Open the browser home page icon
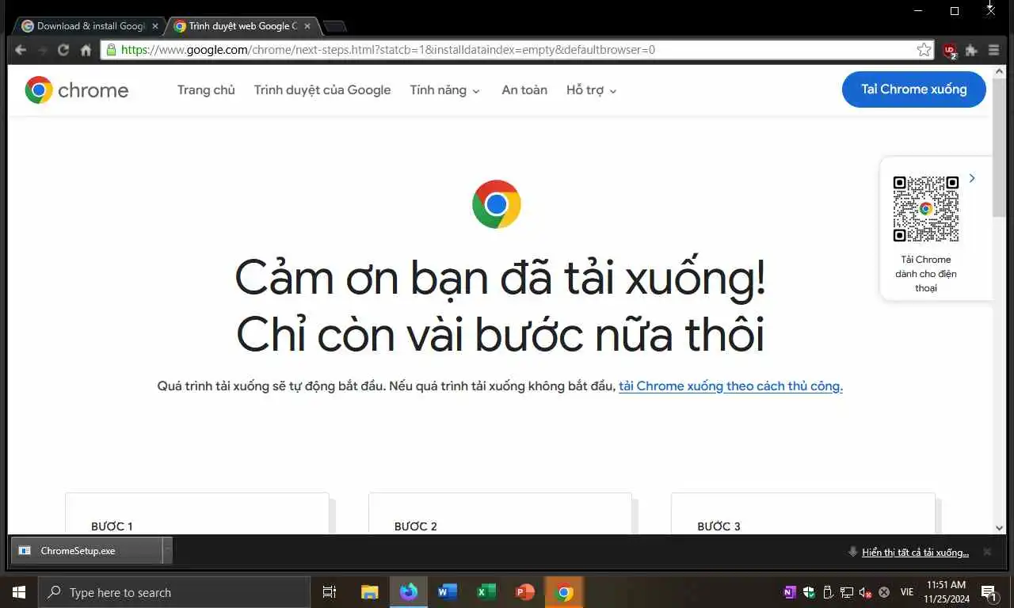Image resolution: width=1014 pixels, height=608 pixels. point(86,50)
